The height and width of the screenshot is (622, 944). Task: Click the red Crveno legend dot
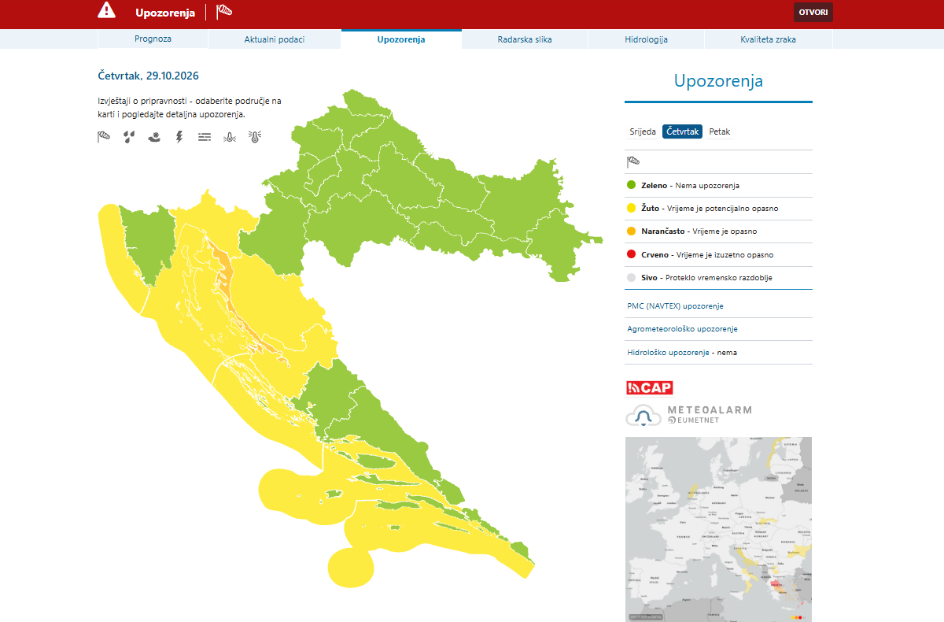click(631, 255)
